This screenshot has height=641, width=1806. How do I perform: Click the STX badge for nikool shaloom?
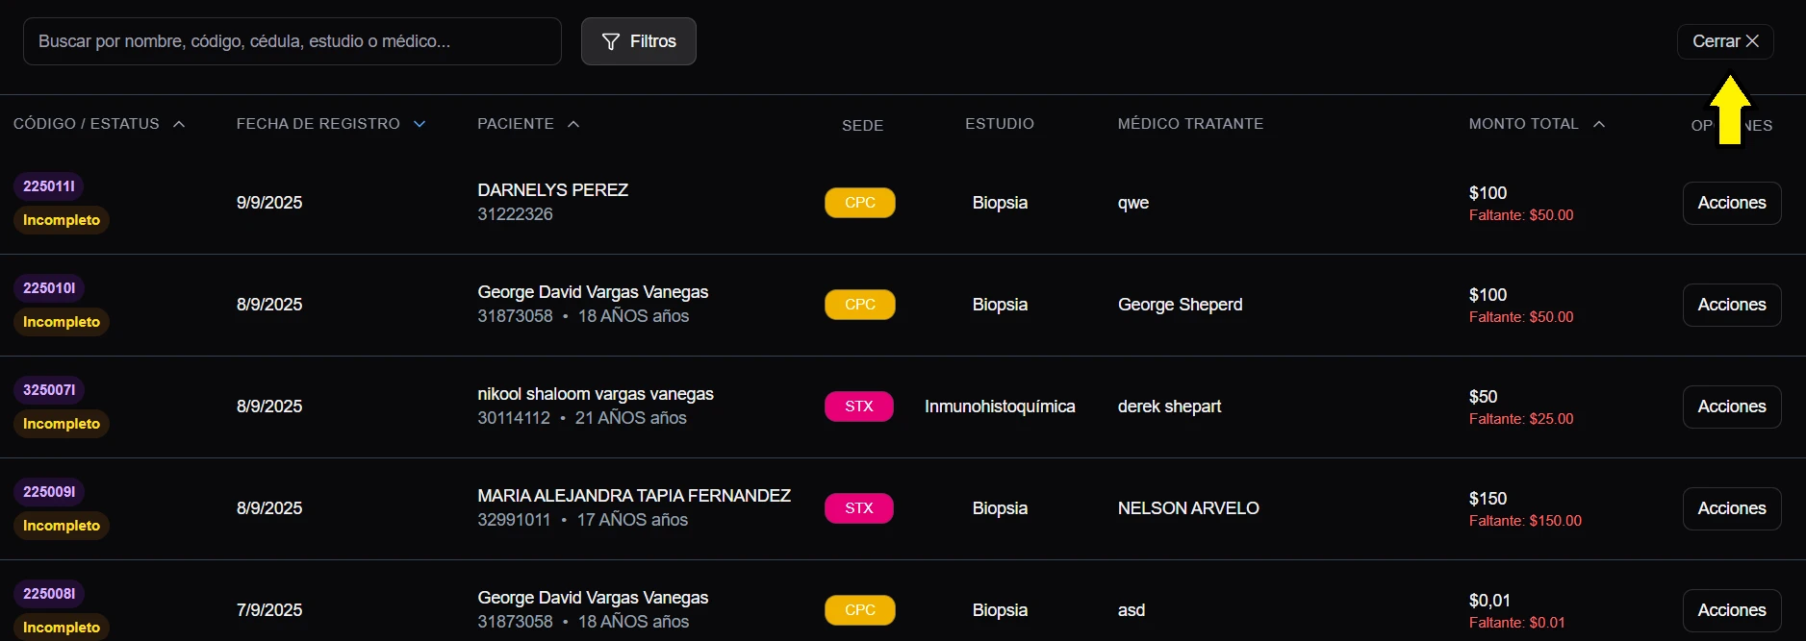[858, 407]
